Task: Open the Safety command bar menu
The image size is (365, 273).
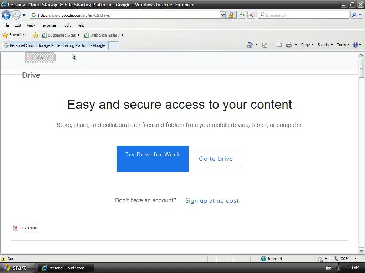Action: [325, 45]
